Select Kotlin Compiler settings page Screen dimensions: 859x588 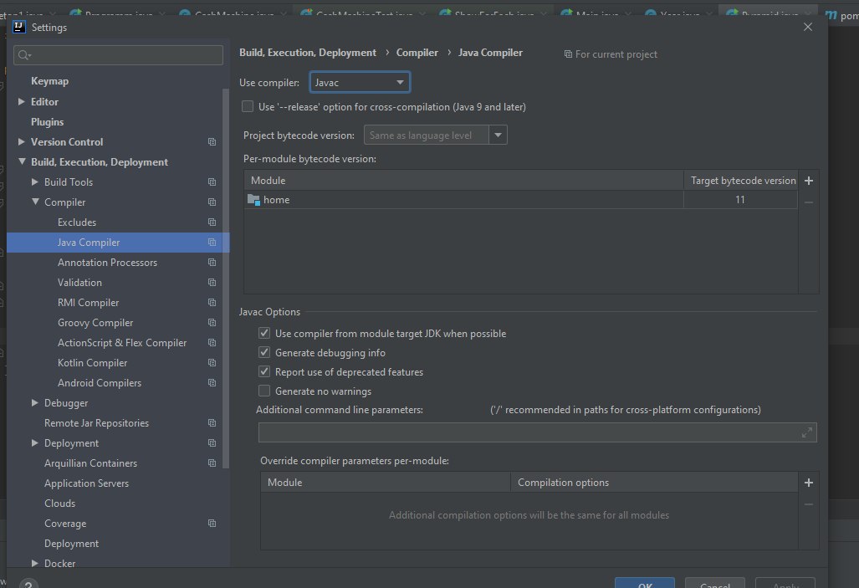click(93, 363)
